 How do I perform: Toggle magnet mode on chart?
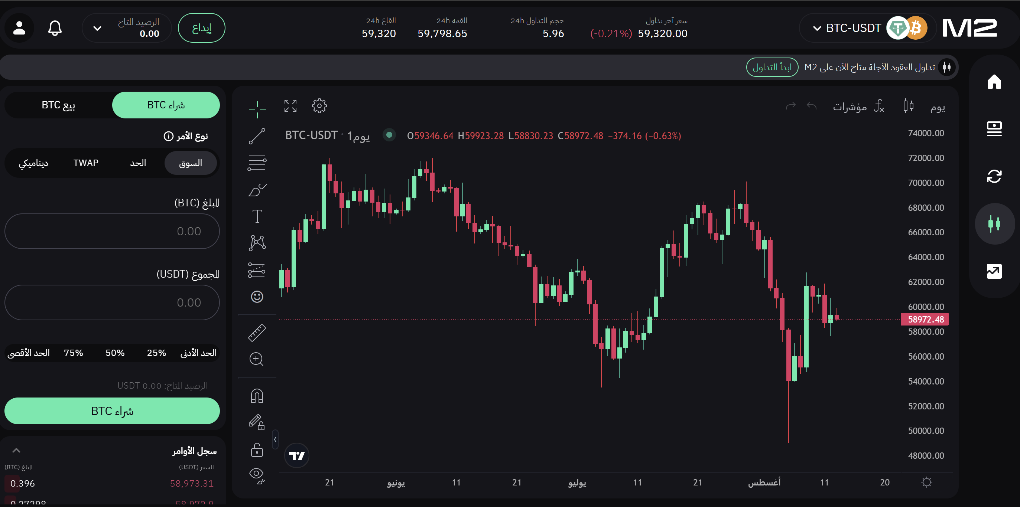click(257, 396)
